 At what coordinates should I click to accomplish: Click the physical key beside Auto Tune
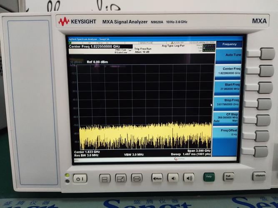(268, 54)
